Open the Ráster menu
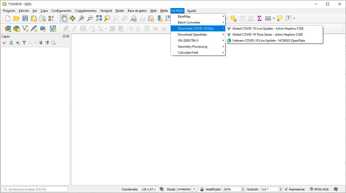The width and height of the screenshot is (346, 193). pos(120,11)
